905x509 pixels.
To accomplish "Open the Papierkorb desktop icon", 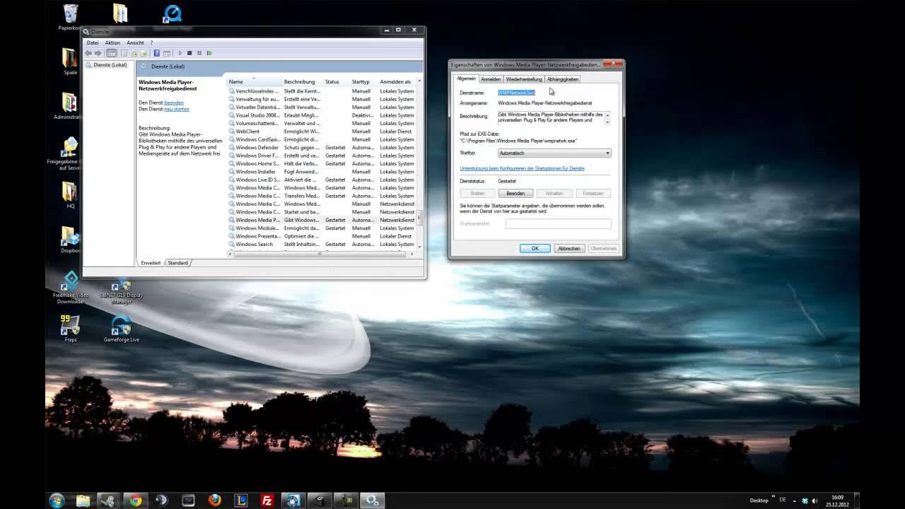I will (70, 17).
